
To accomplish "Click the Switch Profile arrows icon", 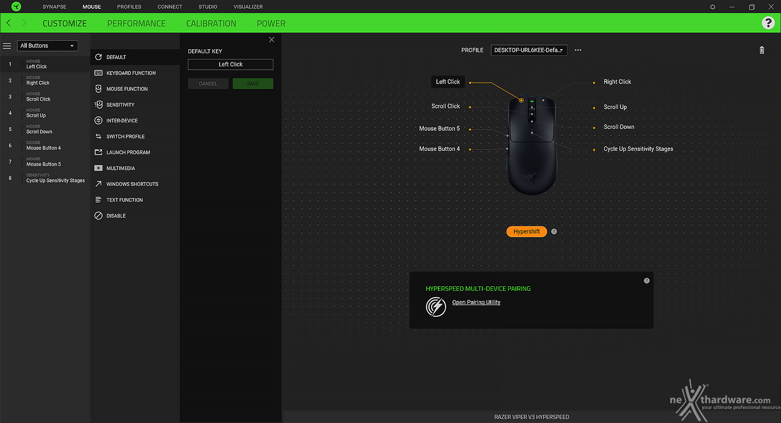I will [x=98, y=137].
